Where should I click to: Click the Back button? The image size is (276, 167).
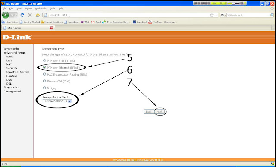coord(149,112)
